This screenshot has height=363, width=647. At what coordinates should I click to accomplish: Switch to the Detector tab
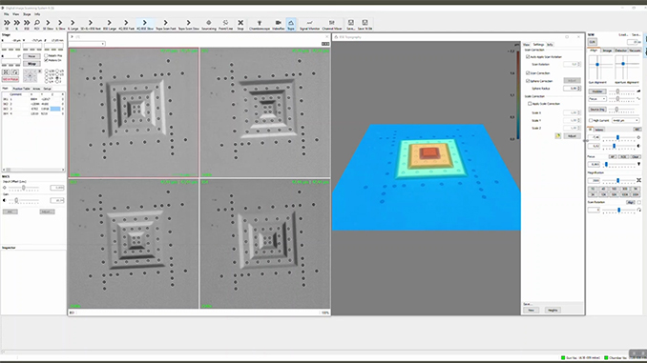coord(620,50)
